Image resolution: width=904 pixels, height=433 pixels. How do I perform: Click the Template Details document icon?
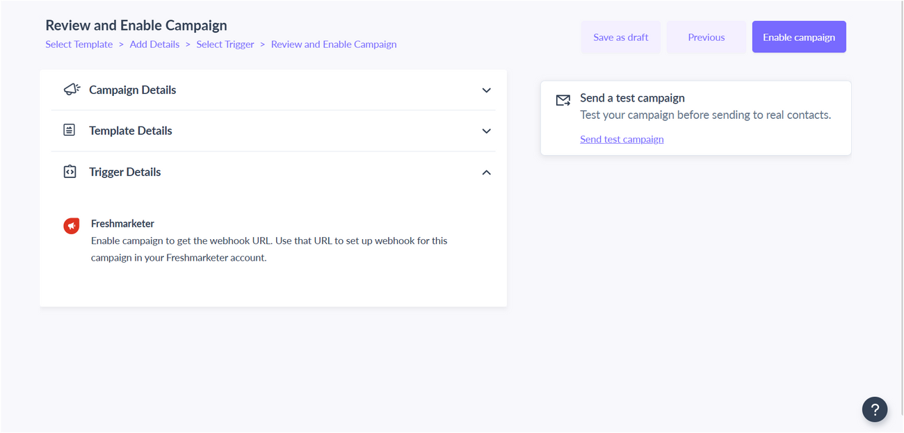point(70,130)
